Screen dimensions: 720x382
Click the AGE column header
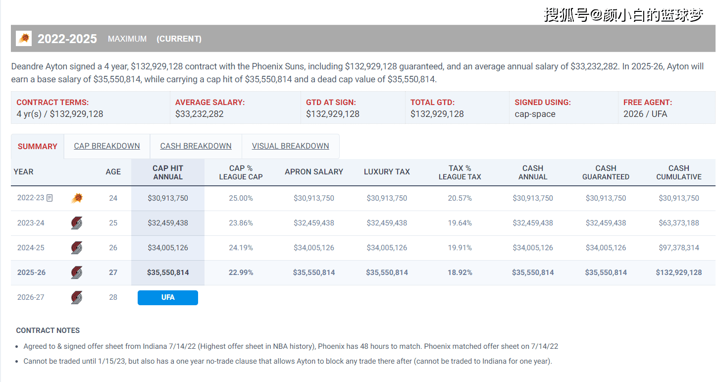[113, 172]
